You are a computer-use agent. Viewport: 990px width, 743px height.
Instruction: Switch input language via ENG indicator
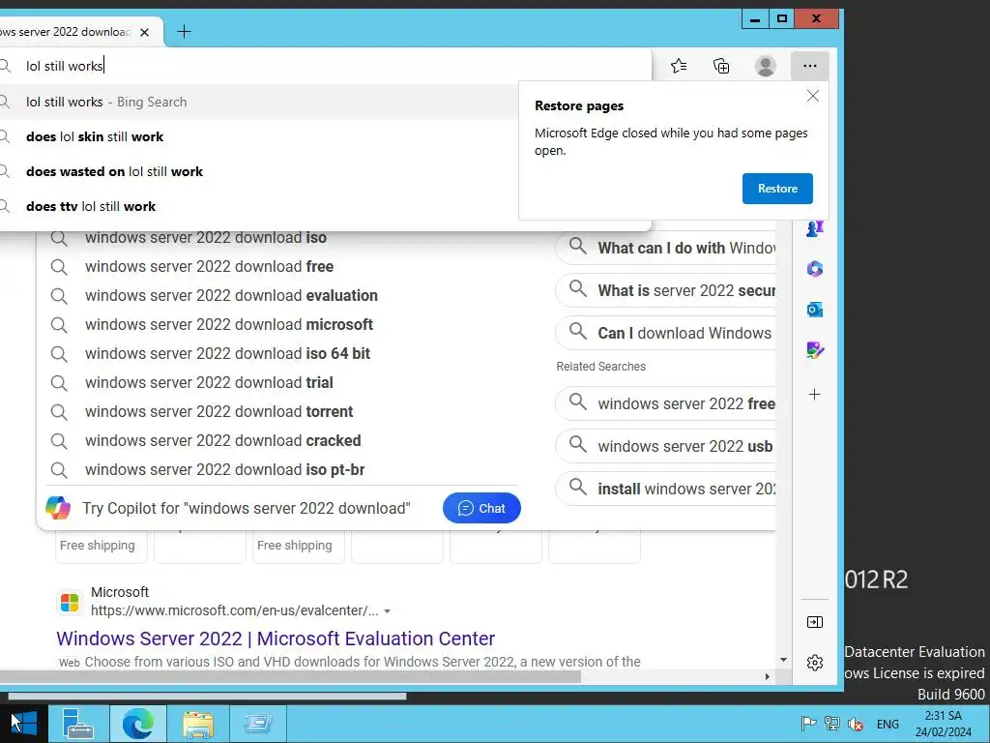point(888,724)
